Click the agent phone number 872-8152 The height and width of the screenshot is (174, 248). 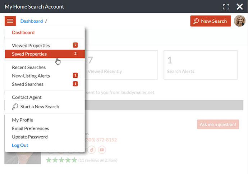[101, 140]
